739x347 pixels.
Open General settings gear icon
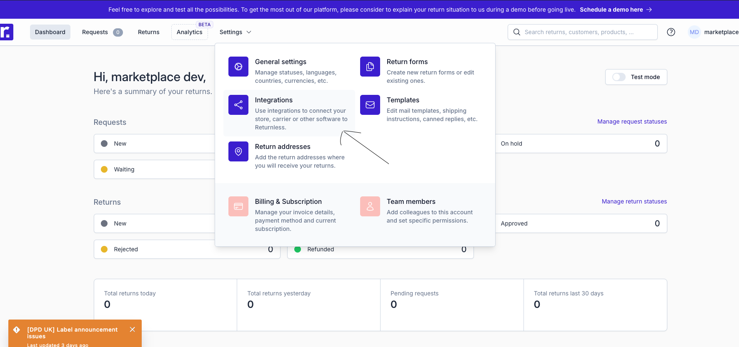[238, 67]
